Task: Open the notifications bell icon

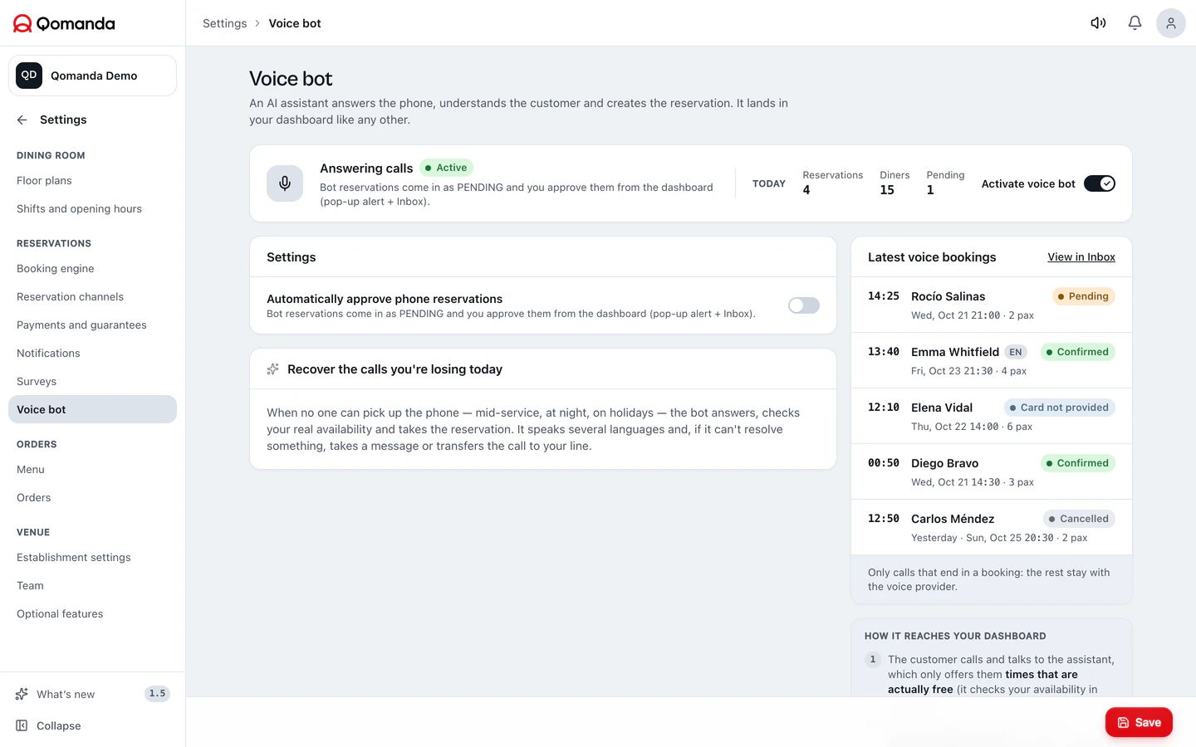Action: tap(1135, 23)
